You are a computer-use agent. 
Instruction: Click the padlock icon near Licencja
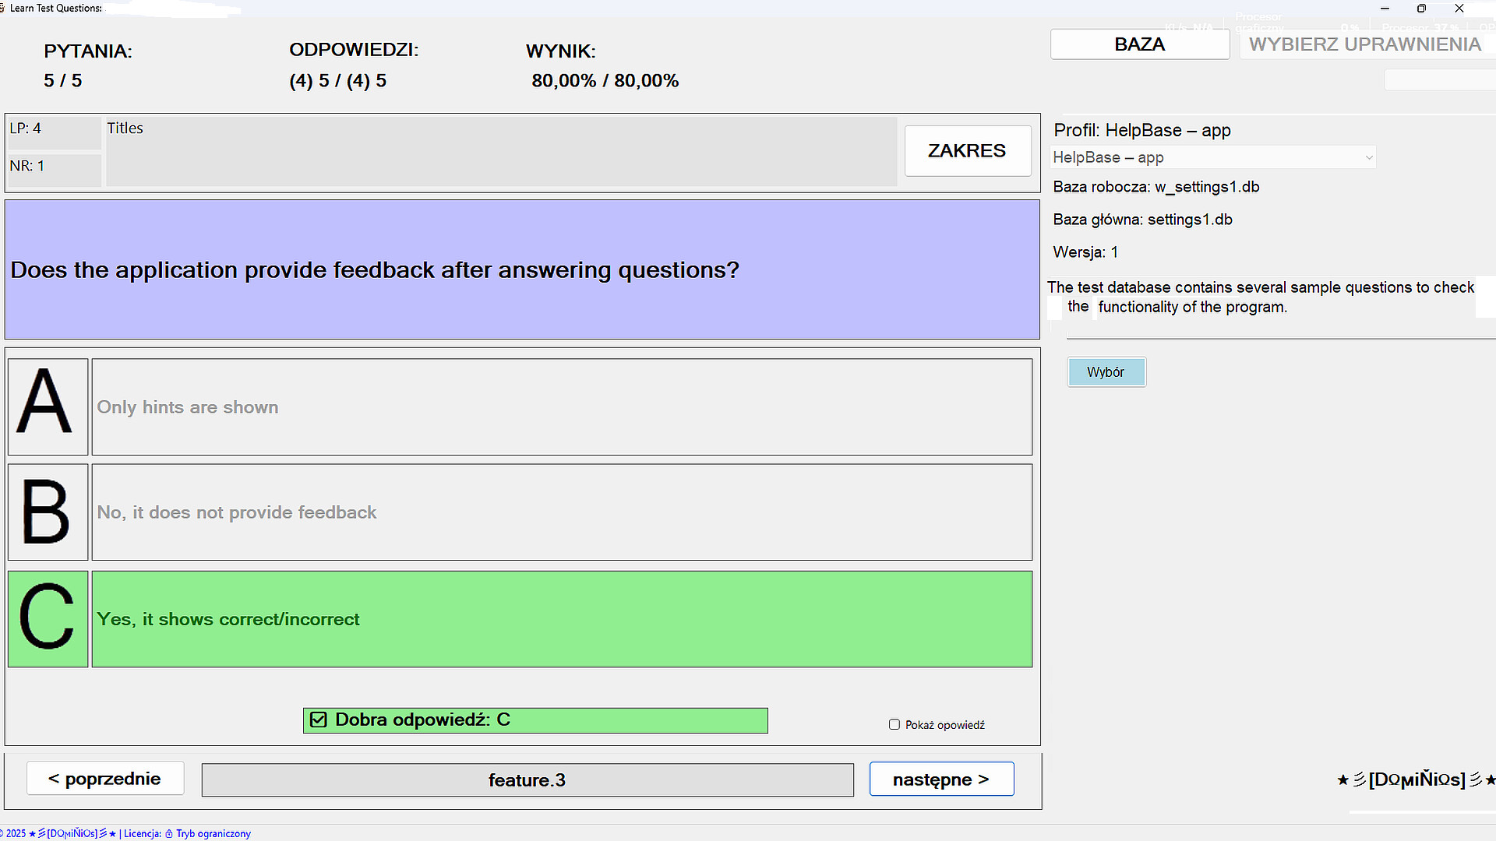168,833
